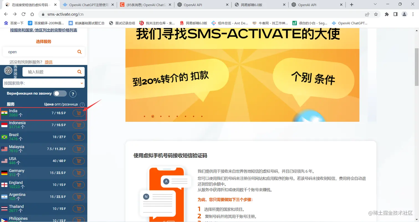The width and height of the screenshot is (419, 222).
Task: Add Indonesia number to cart
Action: click(79, 125)
